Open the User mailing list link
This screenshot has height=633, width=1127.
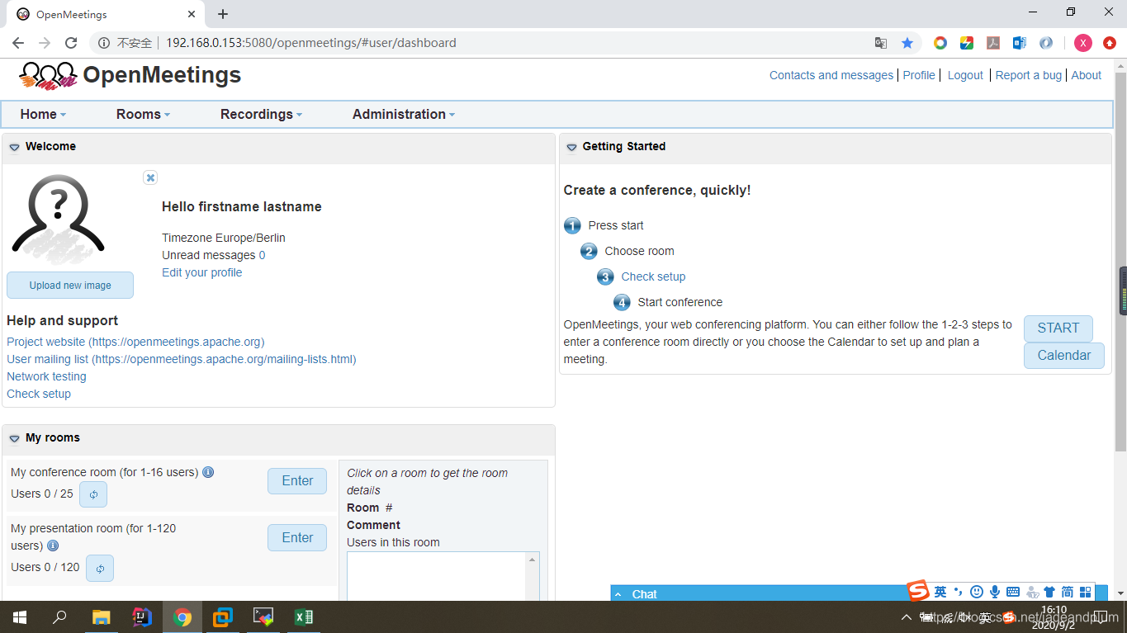tap(182, 359)
